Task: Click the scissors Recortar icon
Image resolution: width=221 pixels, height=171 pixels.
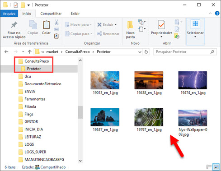Action: [56, 22]
